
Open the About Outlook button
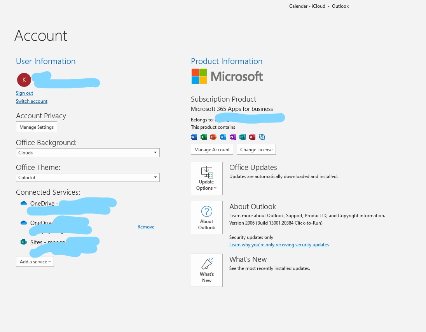[x=207, y=217]
